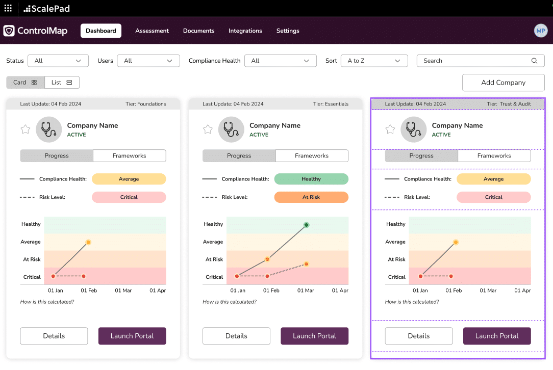Open the Integrations section

(245, 31)
